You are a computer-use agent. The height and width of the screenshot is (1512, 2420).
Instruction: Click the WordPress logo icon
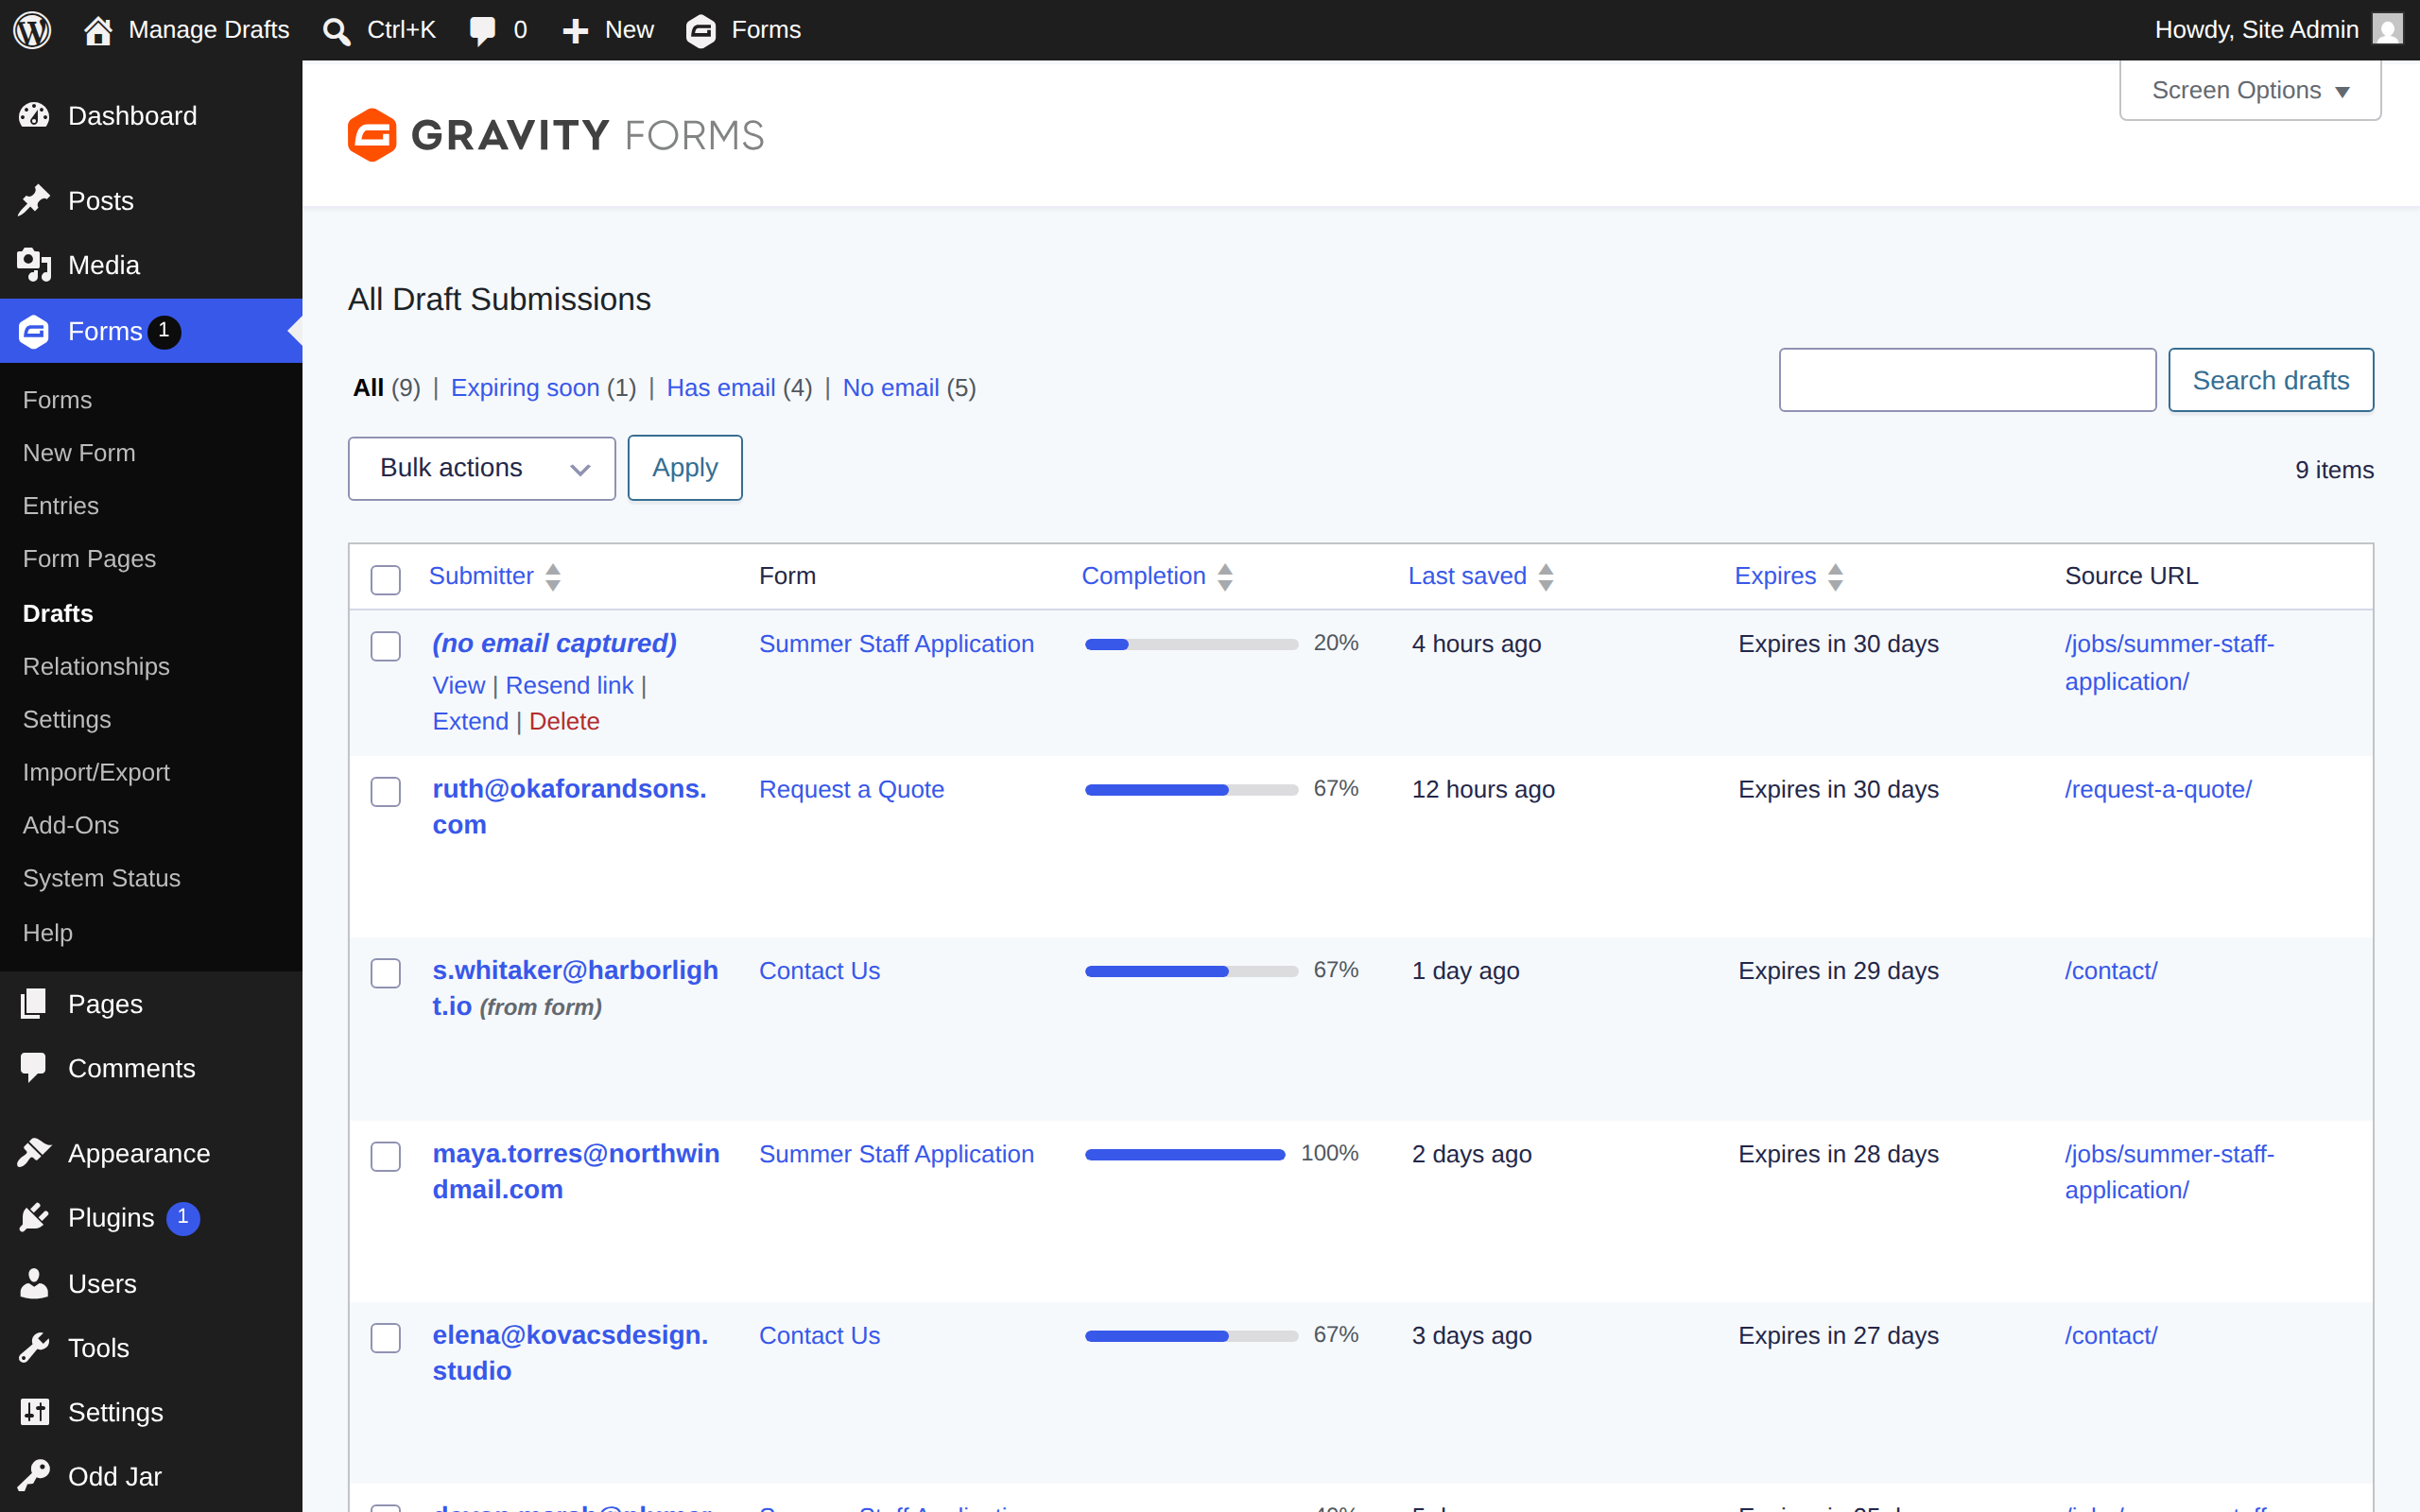click(32, 30)
